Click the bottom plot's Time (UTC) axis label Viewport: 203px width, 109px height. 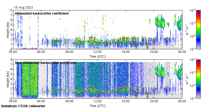(x=98, y=106)
